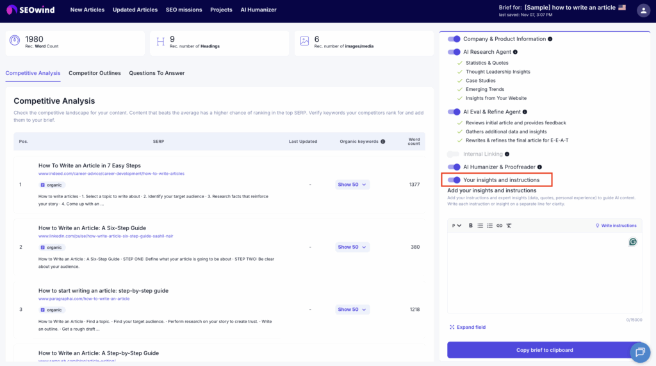Toggle the AI Eval & Refine Agent switch
This screenshot has height=366, width=656.
[x=454, y=112]
